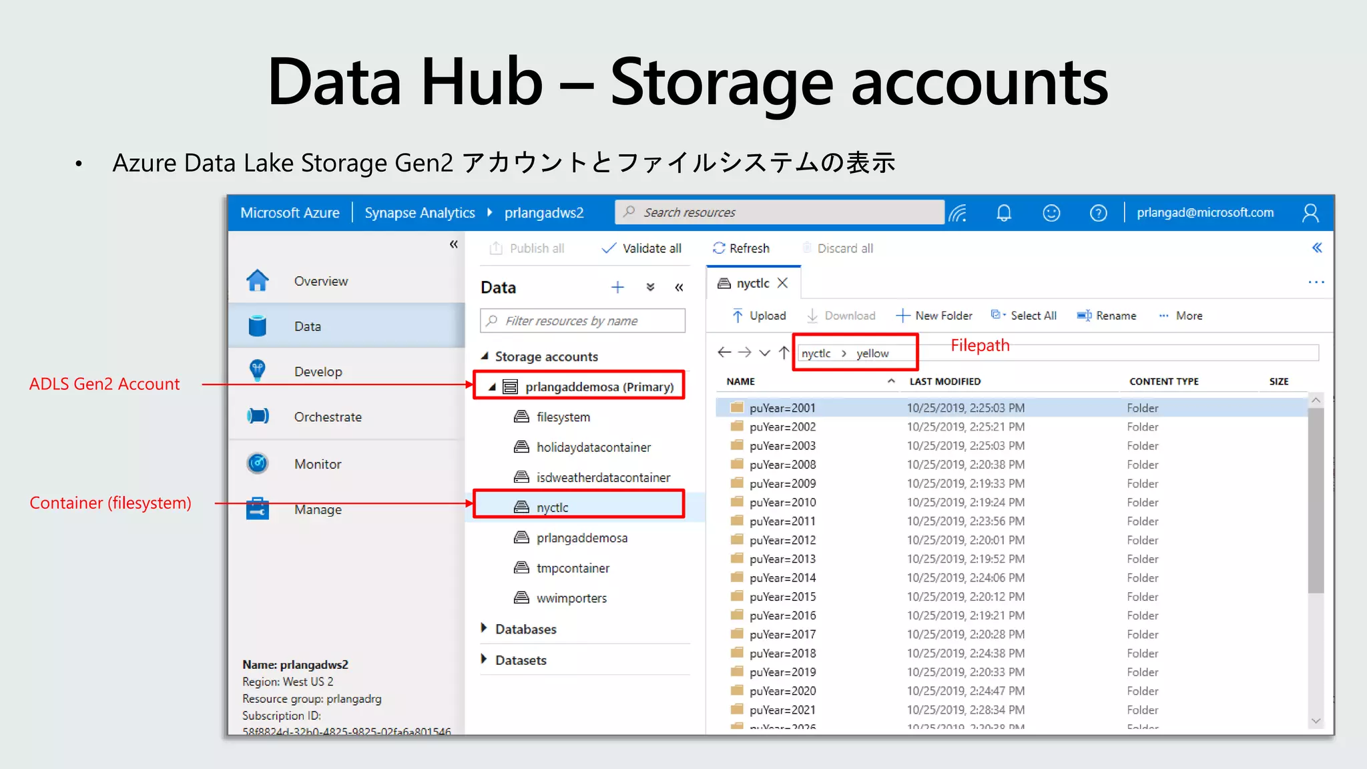Sort by the LAST MODIFIED column header
This screenshot has height=769, width=1367.
click(945, 381)
